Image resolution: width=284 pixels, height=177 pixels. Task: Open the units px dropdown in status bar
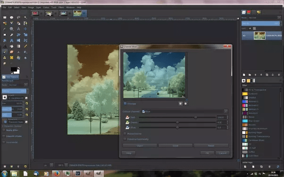(x=51, y=165)
